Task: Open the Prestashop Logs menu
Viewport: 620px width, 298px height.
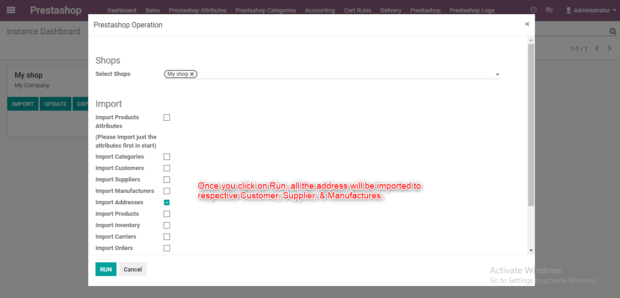Action: 472,10
